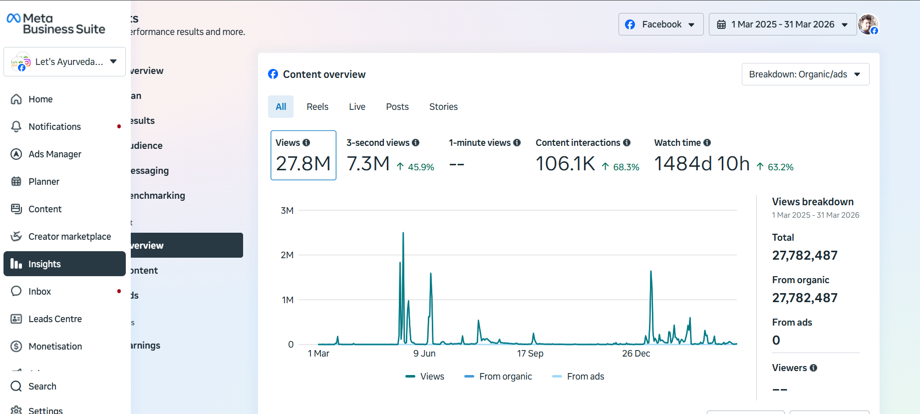Switch to the Reels tab
The height and width of the screenshot is (414, 920).
coord(317,107)
